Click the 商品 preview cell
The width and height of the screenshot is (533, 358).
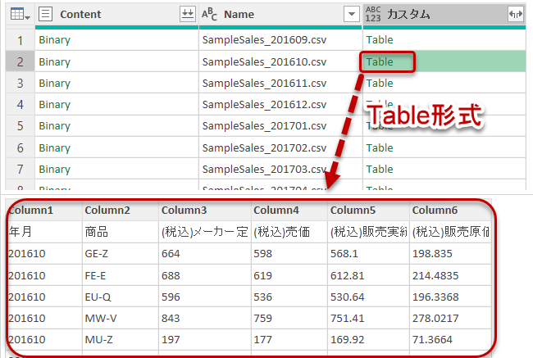(x=121, y=232)
